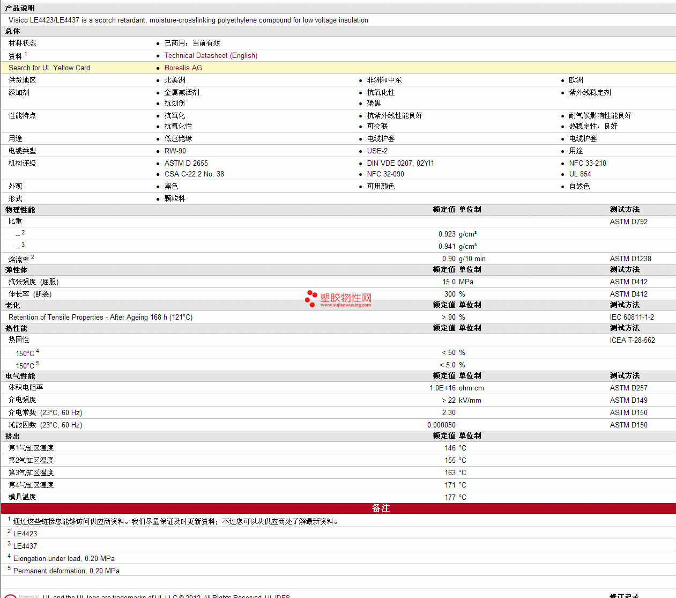Click test method 'ASTM D257'
The width and height of the screenshot is (676, 598).
[629, 388]
